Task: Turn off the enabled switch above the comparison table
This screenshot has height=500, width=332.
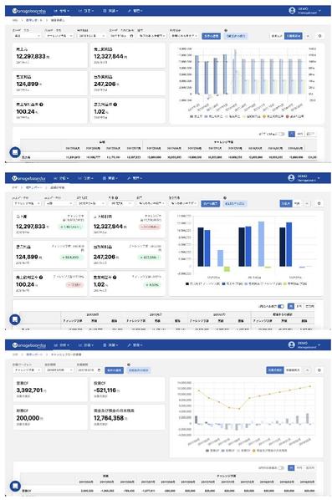Action: pyautogui.click(x=281, y=306)
